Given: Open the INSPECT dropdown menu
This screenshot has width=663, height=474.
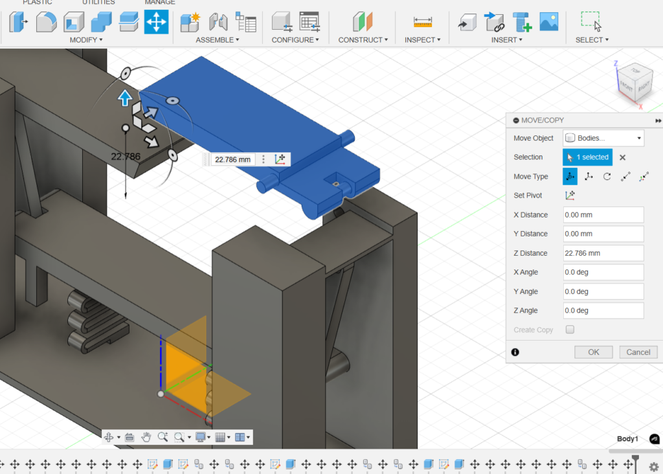Looking at the screenshot, I should point(422,39).
